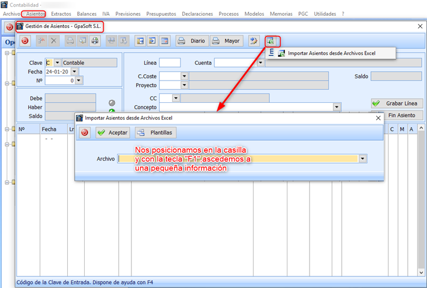Image resolution: width=427 pixels, height=288 pixels.
Task: Select Importar Asientos desde Archivos Excel menu item
Action: click(x=331, y=53)
